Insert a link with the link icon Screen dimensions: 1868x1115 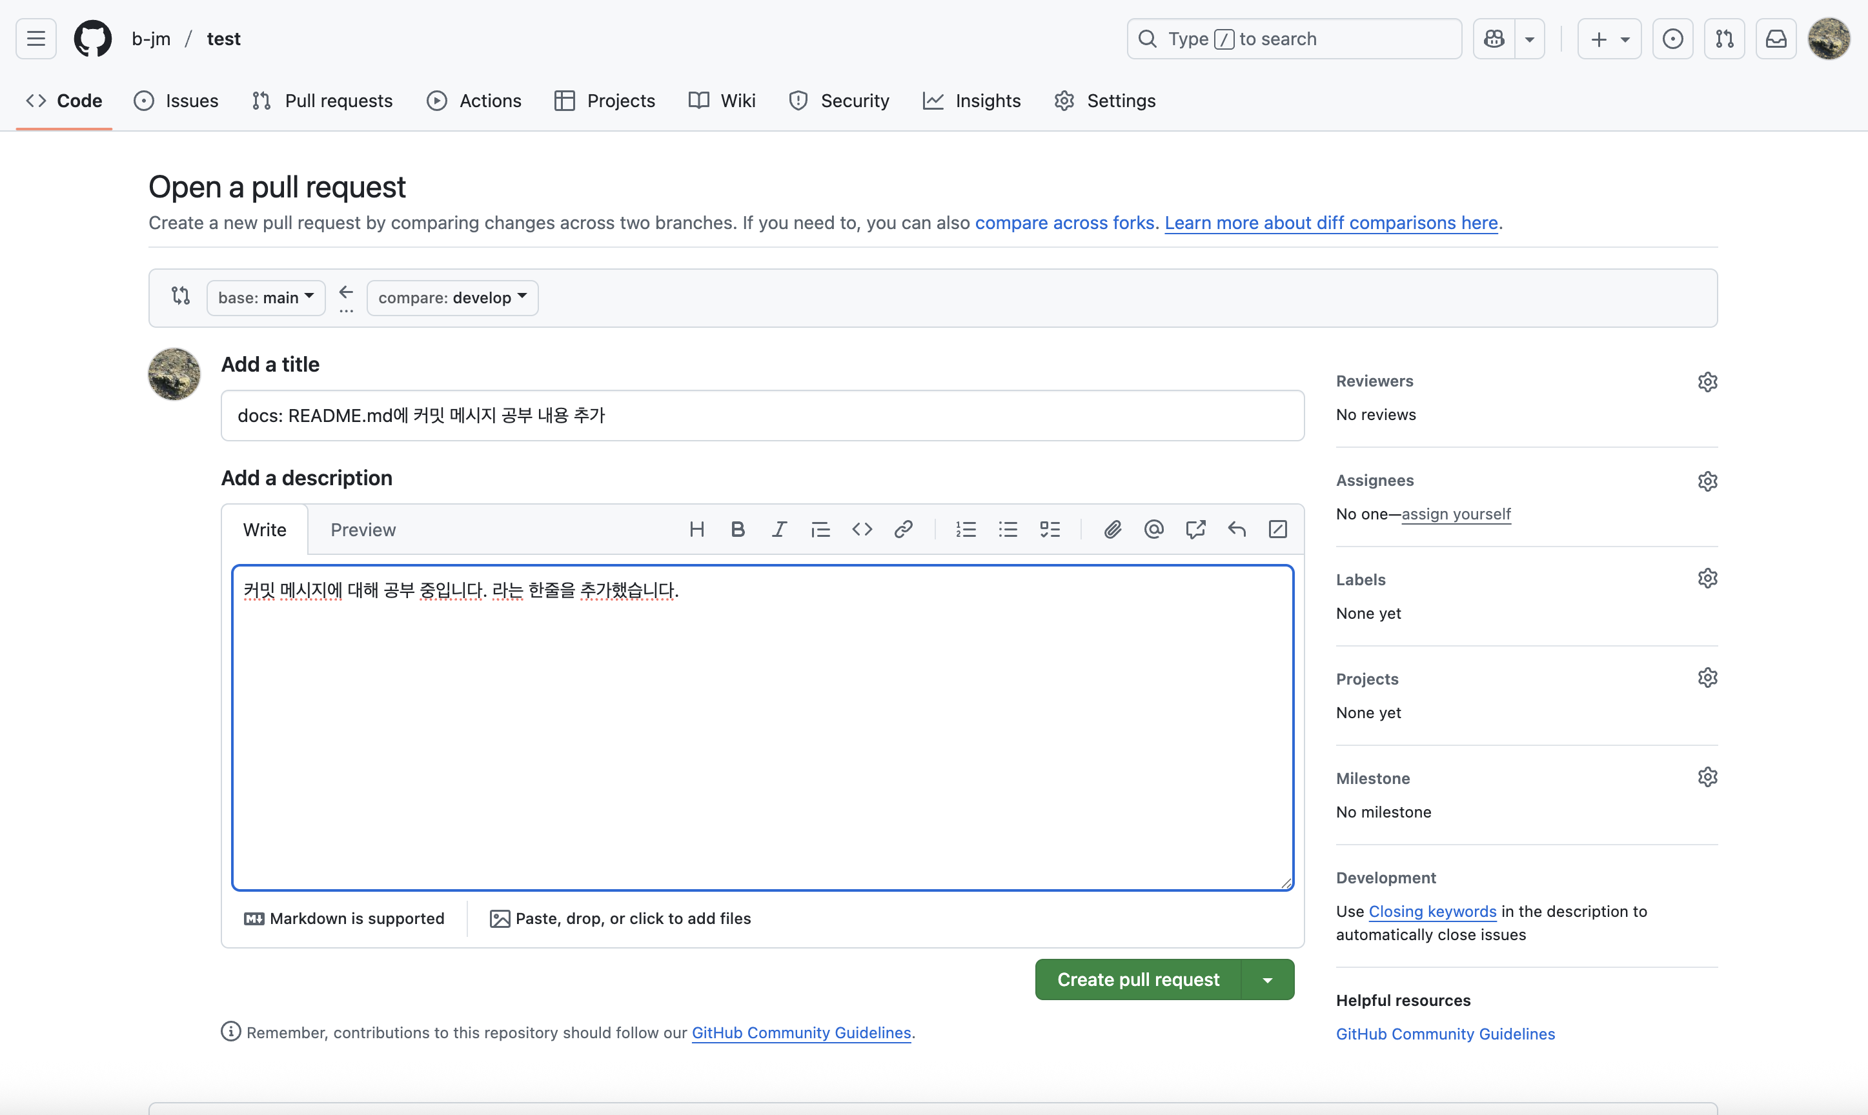point(903,530)
